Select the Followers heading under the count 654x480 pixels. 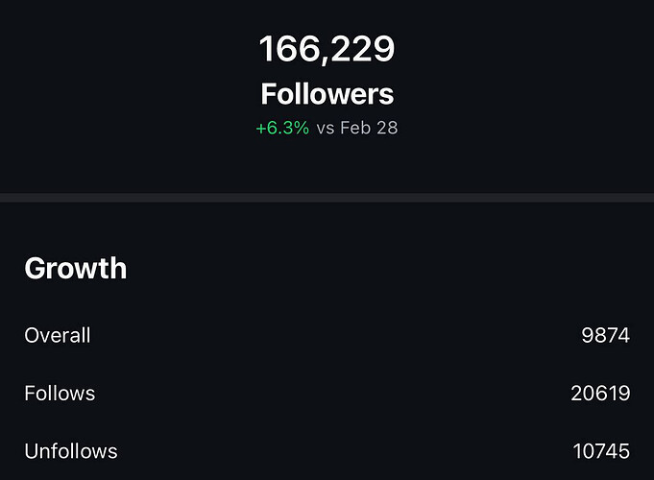327,94
